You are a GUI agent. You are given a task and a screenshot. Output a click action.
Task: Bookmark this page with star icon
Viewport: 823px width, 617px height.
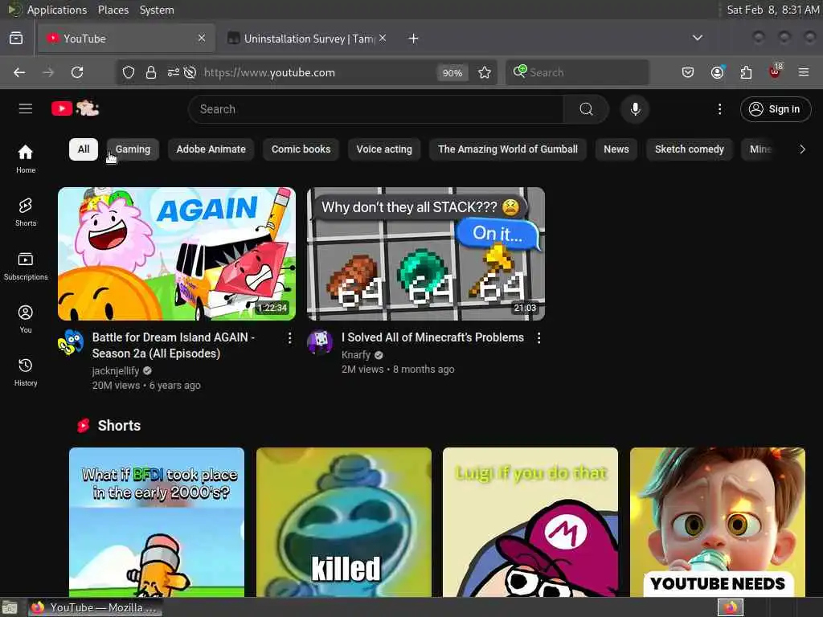485,72
